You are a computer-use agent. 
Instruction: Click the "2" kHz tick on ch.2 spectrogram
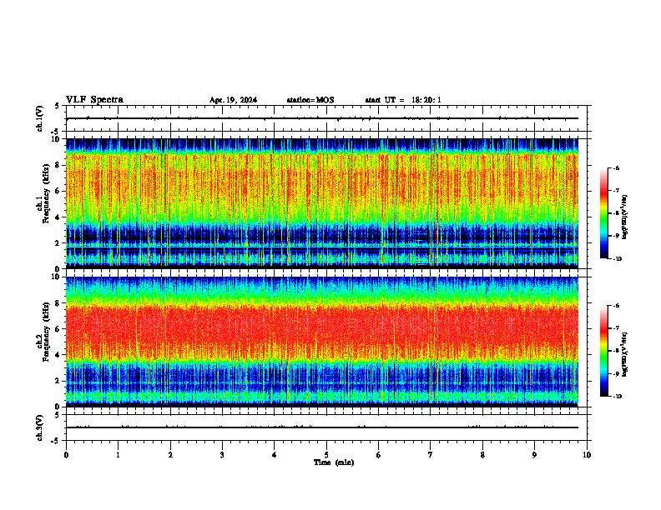pyautogui.click(x=58, y=381)
